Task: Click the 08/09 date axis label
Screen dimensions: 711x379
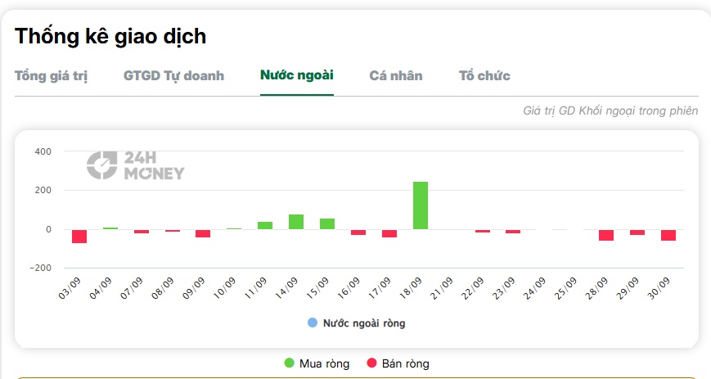Action: (163, 288)
